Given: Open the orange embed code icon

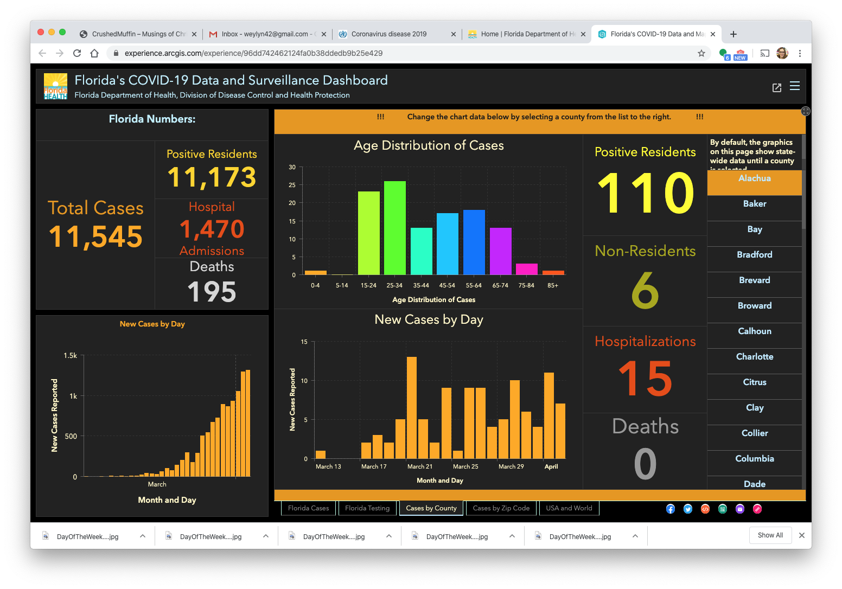Looking at the screenshot, I should coord(705,509).
